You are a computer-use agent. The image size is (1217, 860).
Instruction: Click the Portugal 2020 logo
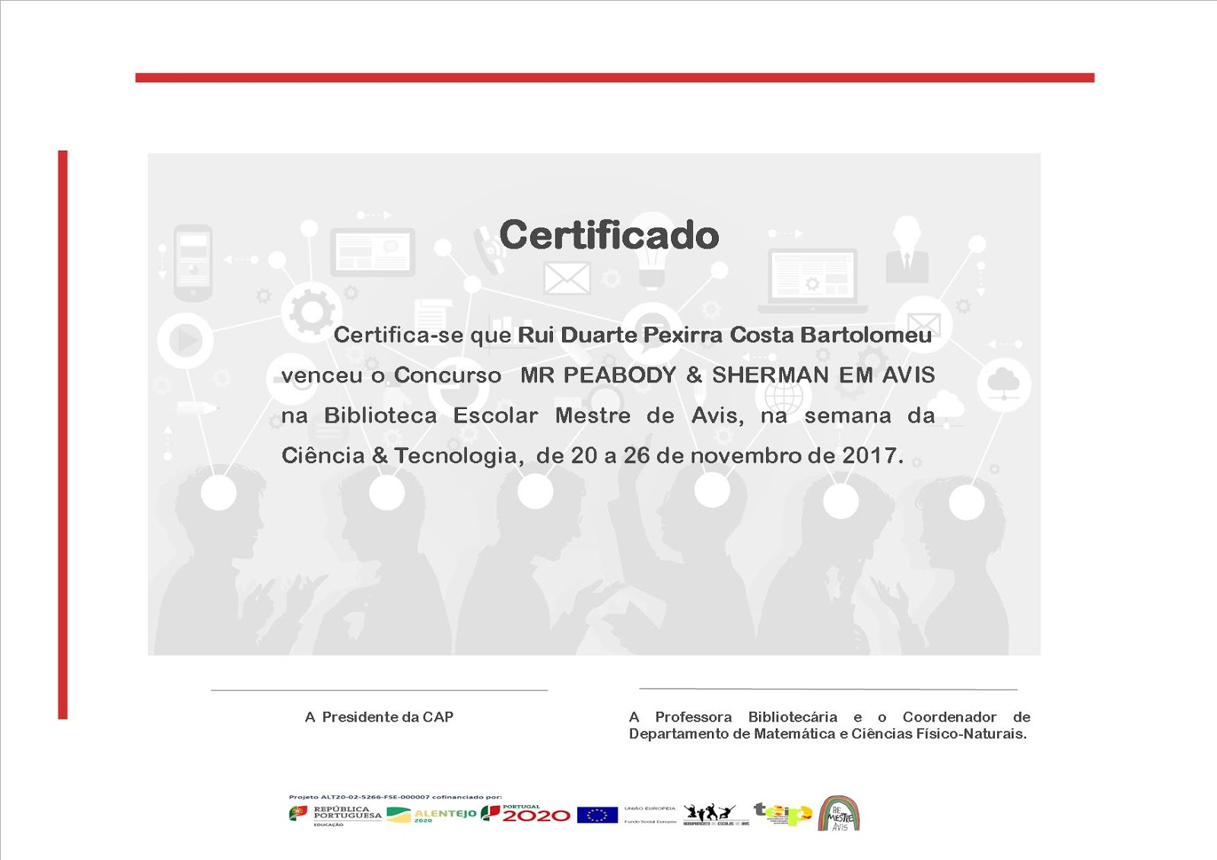pyautogui.click(x=526, y=814)
